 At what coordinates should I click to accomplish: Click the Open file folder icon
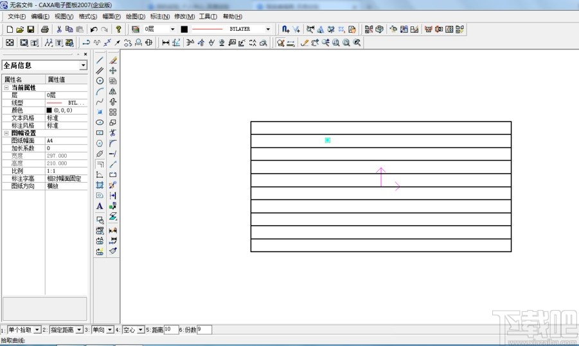coord(20,30)
